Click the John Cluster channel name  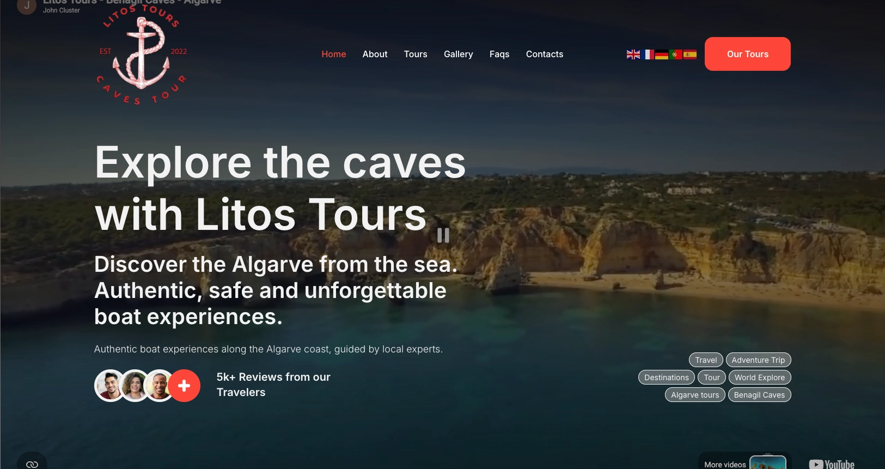(62, 10)
